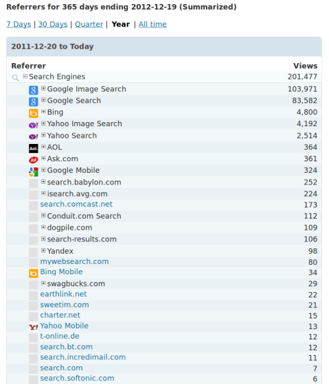The height and width of the screenshot is (384, 329).
Task: Expand the Google Image Search row
Action: tap(43, 88)
